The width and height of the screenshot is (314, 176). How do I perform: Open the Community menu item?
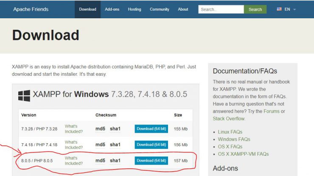pos(160,9)
